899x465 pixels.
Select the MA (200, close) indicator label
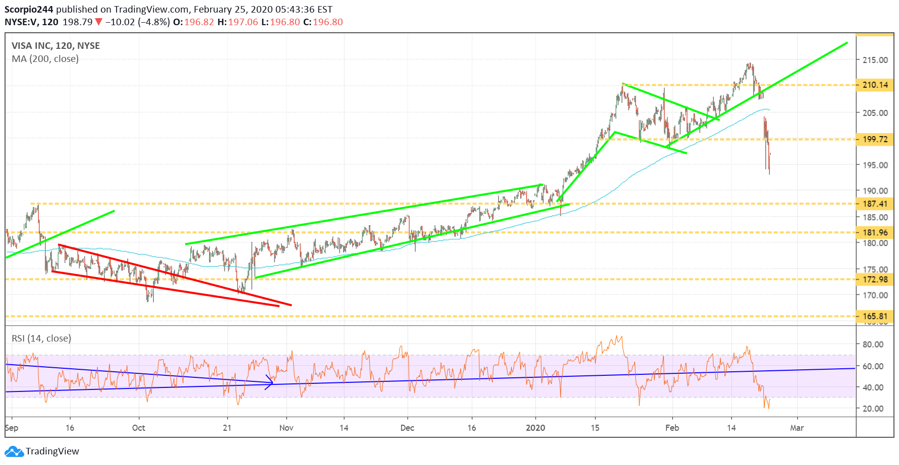click(45, 59)
